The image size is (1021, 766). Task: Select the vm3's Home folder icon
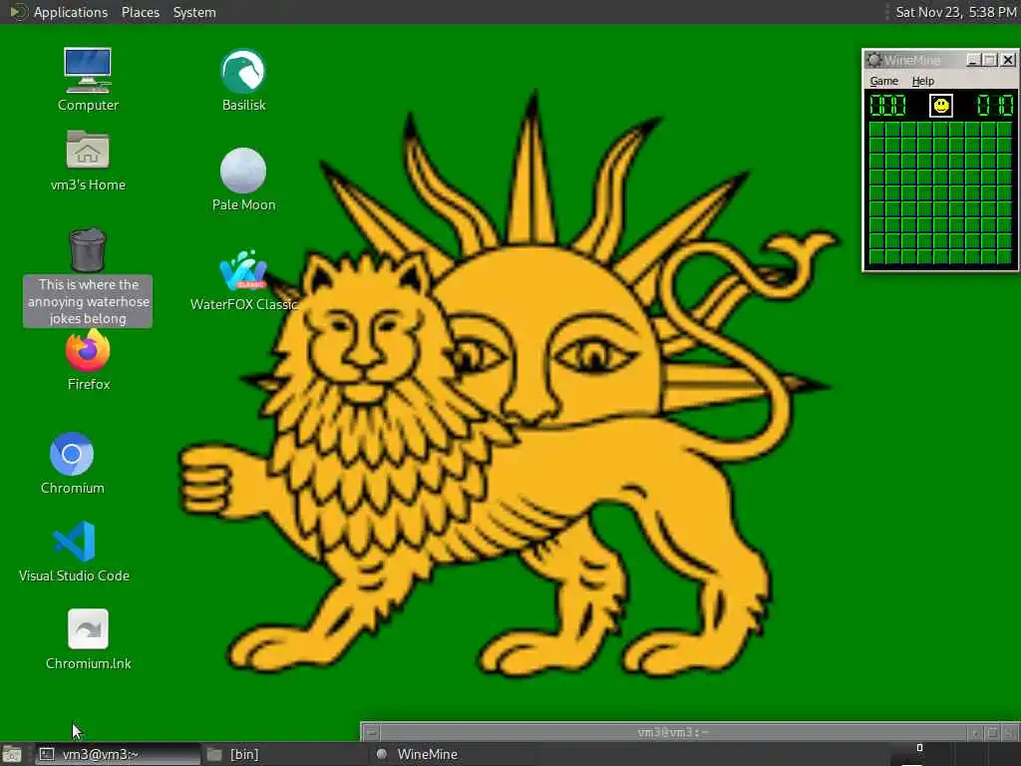(88, 150)
